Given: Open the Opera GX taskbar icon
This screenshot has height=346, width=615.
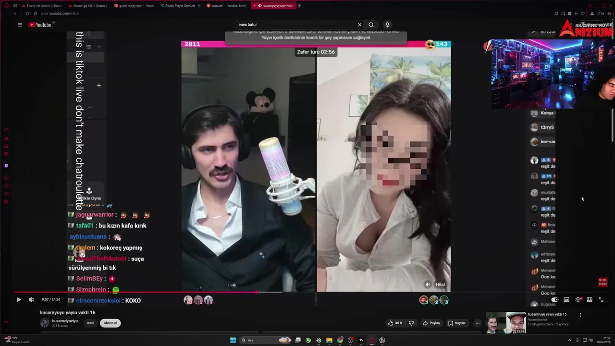Looking at the screenshot, I should (x=371, y=340).
